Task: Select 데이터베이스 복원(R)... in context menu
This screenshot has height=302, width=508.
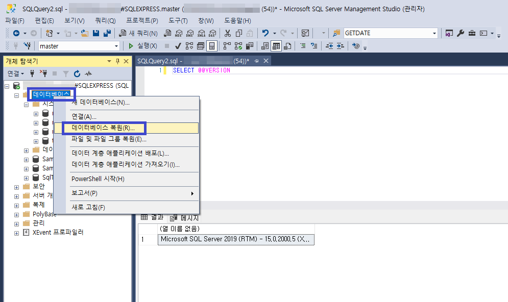Action: (126, 128)
